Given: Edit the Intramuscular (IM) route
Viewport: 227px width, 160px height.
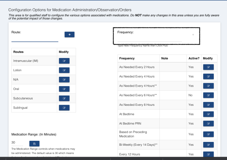Looking at the screenshot, I should 64,60.
